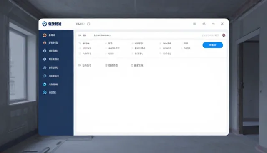267x153 pixels.
Task: Open the fourth sidebar menu item
Action: pyautogui.click(x=51, y=59)
